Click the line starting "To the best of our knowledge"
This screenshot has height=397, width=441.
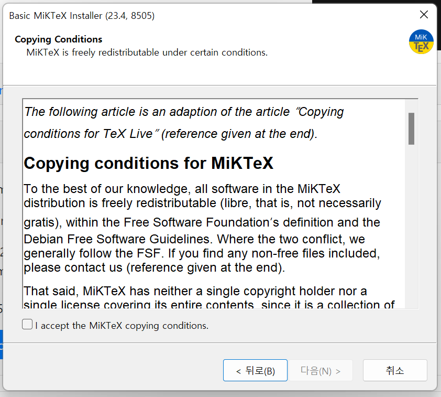pyautogui.click(x=182, y=189)
